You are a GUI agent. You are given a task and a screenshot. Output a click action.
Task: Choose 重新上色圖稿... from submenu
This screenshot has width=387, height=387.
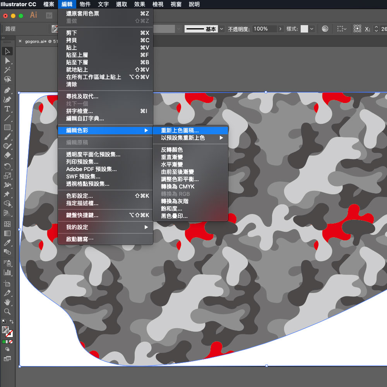coord(180,130)
